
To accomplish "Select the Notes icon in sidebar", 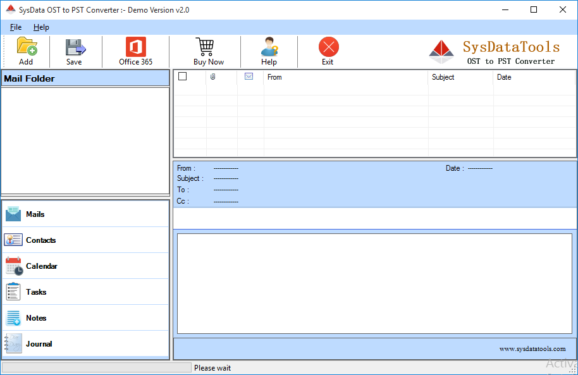I will (14, 318).
